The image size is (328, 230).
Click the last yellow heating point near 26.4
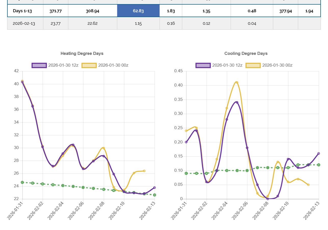pos(144,171)
